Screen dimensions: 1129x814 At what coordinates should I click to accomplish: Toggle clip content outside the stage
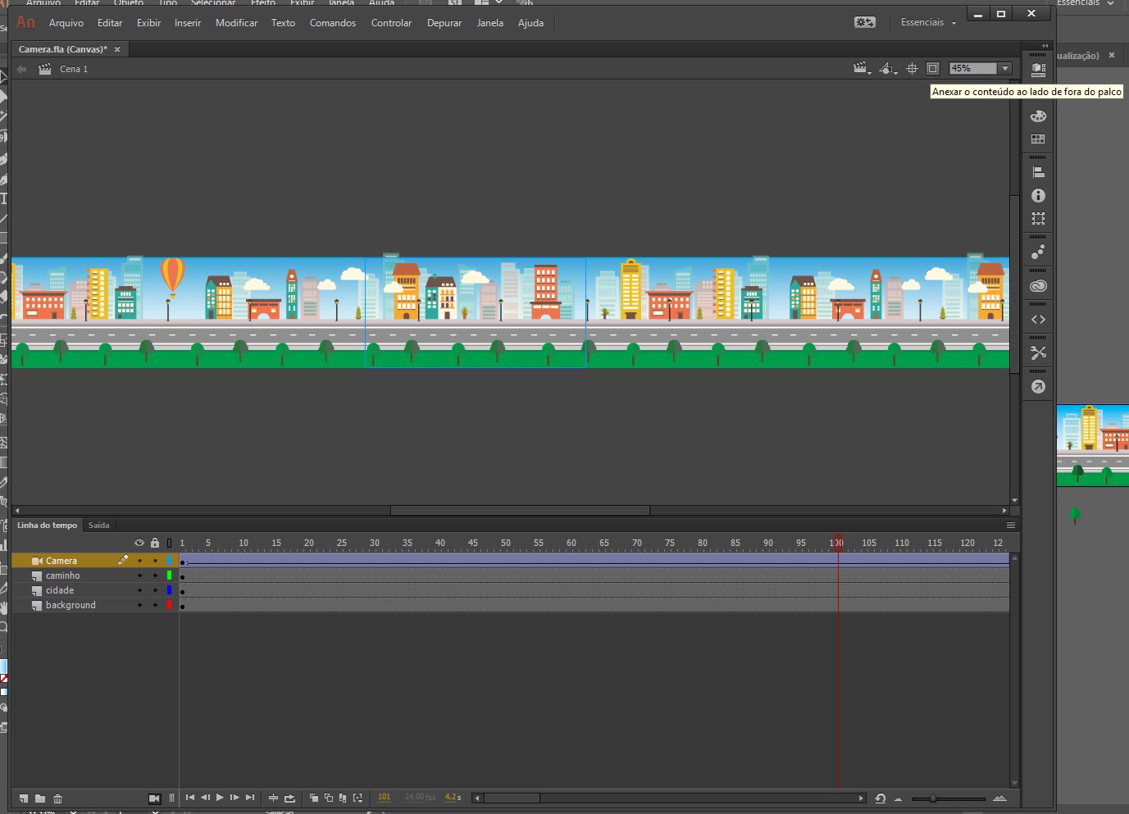coord(933,69)
